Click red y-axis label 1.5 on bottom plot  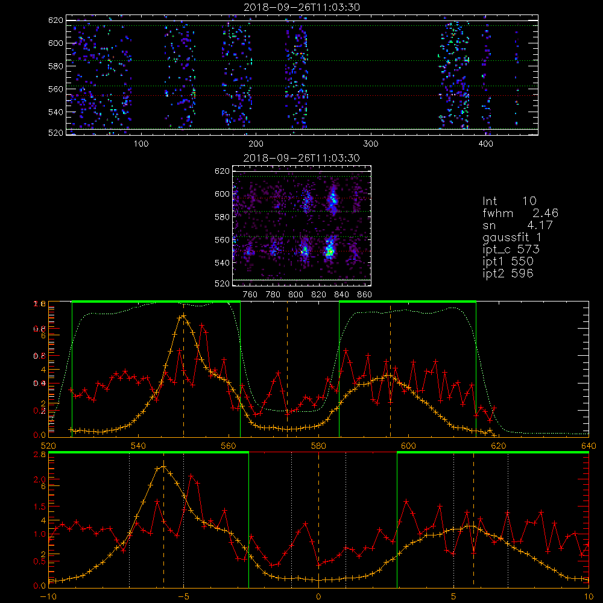(39, 507)
